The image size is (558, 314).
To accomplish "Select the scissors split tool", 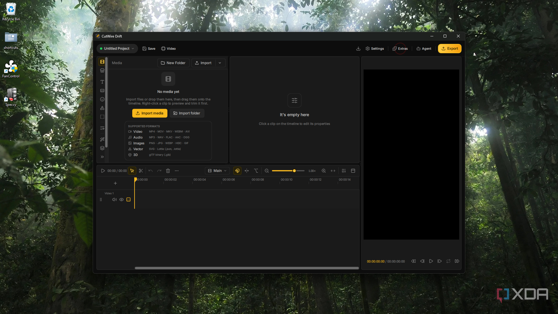I will point(141,171).
